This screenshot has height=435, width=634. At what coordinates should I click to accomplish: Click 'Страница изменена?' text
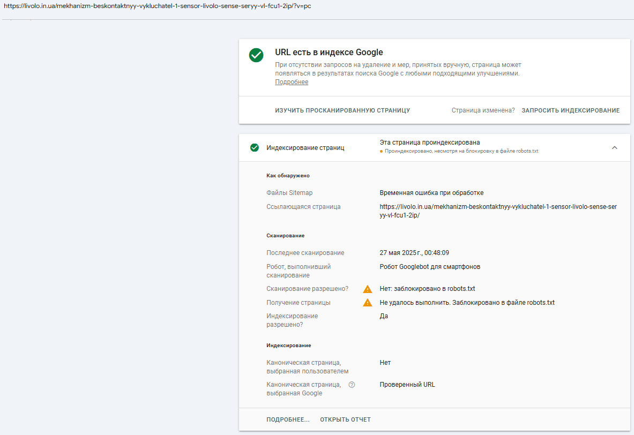coord(483,110)
